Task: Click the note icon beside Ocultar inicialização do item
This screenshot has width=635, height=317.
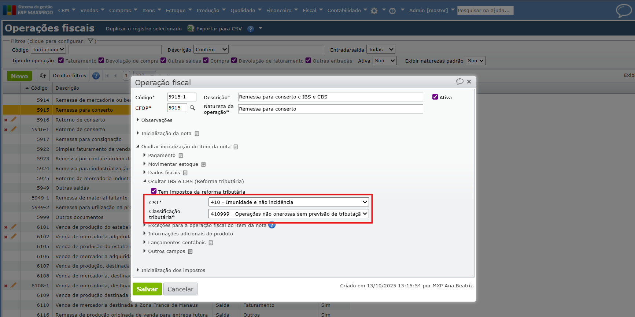Action: click(x=236, y=147)
